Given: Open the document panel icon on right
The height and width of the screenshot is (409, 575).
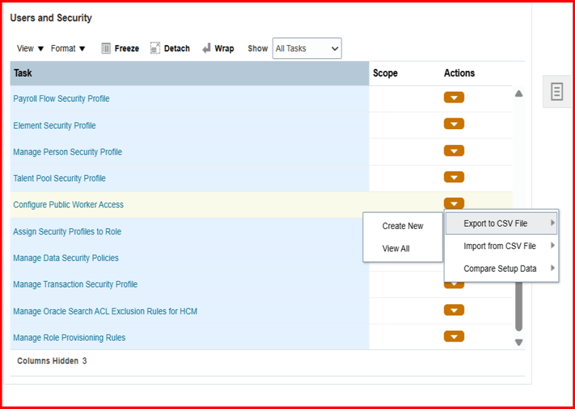Looking at the screenshot, I should tap(556, 91).
